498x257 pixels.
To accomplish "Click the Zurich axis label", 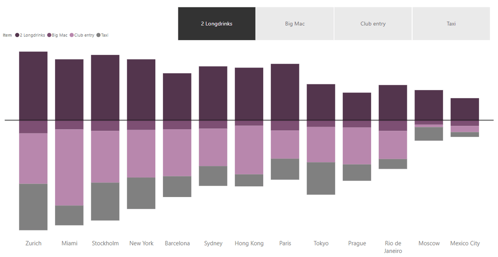I will [x=33, y=243].
